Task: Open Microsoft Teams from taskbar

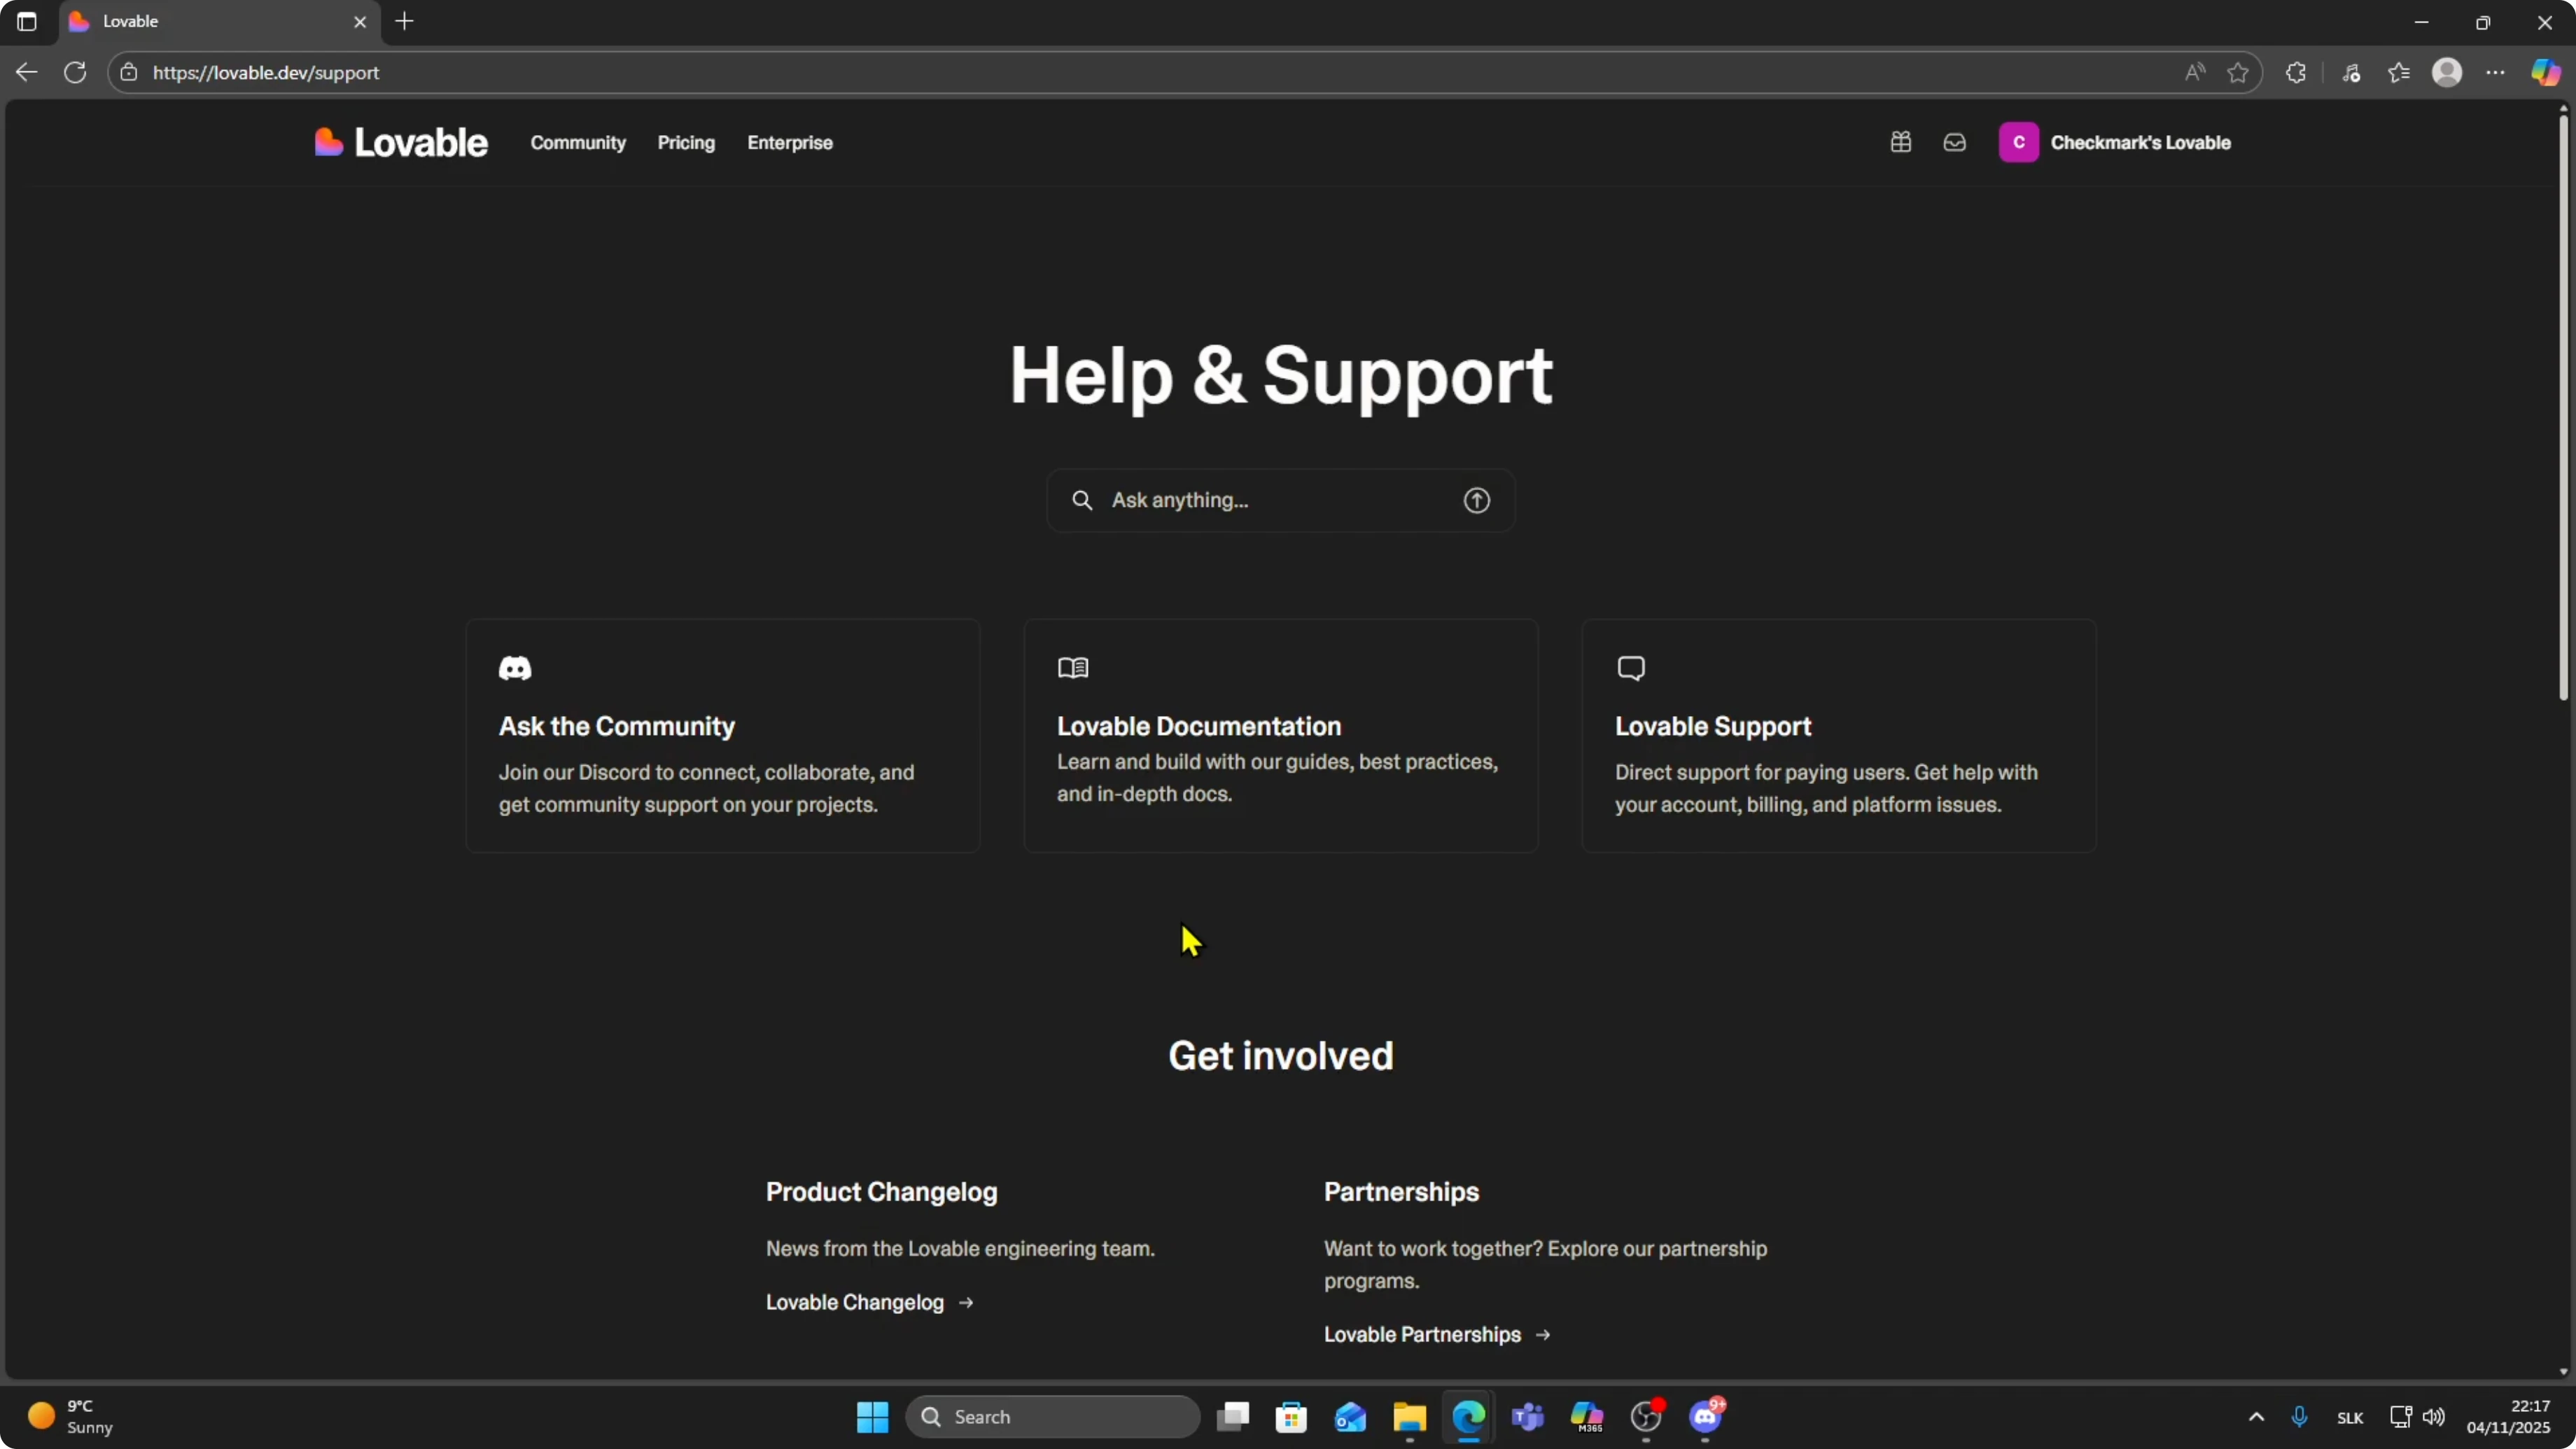Action: point(1527,1417)
